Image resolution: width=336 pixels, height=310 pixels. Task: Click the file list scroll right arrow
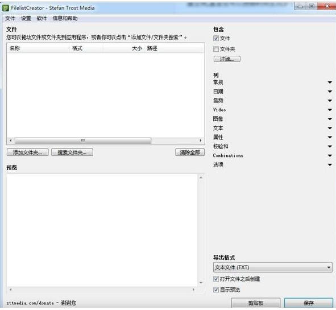(201, 140)
